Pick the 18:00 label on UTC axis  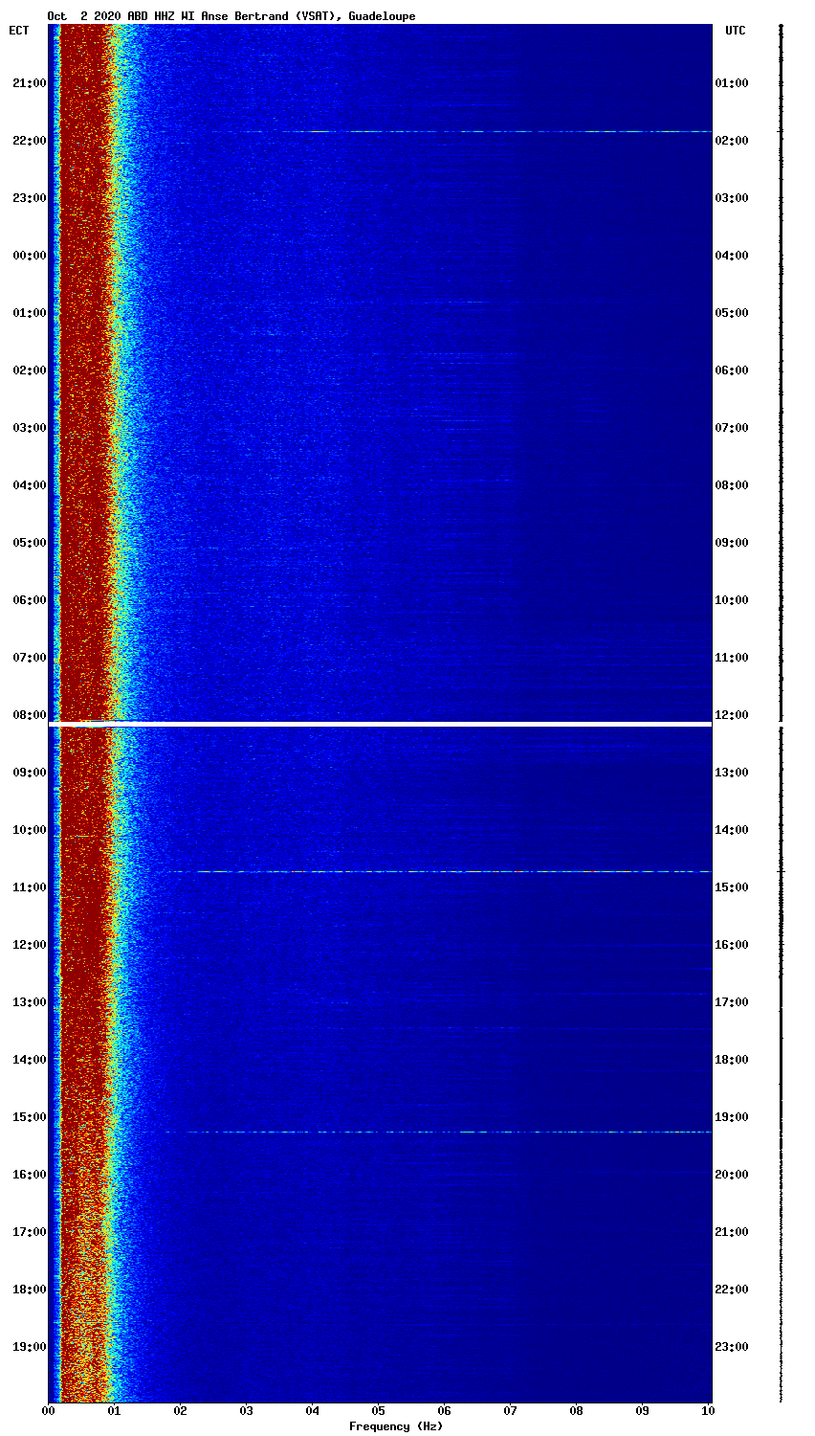pos(732,1060)
